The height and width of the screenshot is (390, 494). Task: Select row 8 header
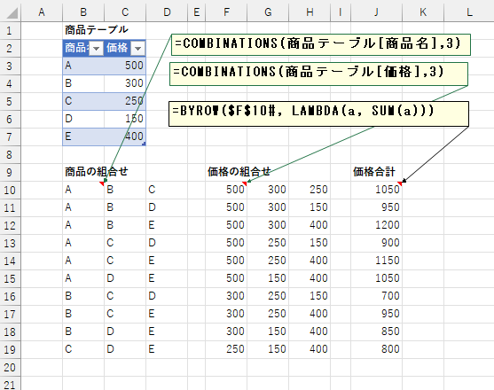coord(10,154)
